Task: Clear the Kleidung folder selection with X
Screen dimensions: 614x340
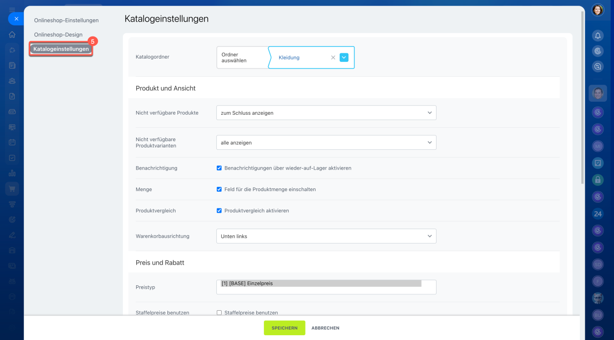Action: pyautogui.click(x=333, y=58)
